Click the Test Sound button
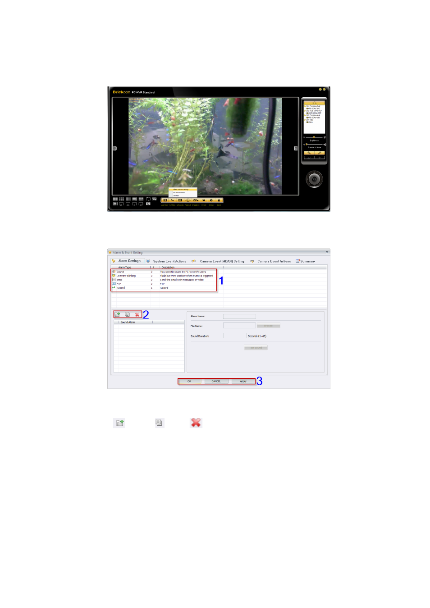The image size is (430, 608). click(256, 348)
